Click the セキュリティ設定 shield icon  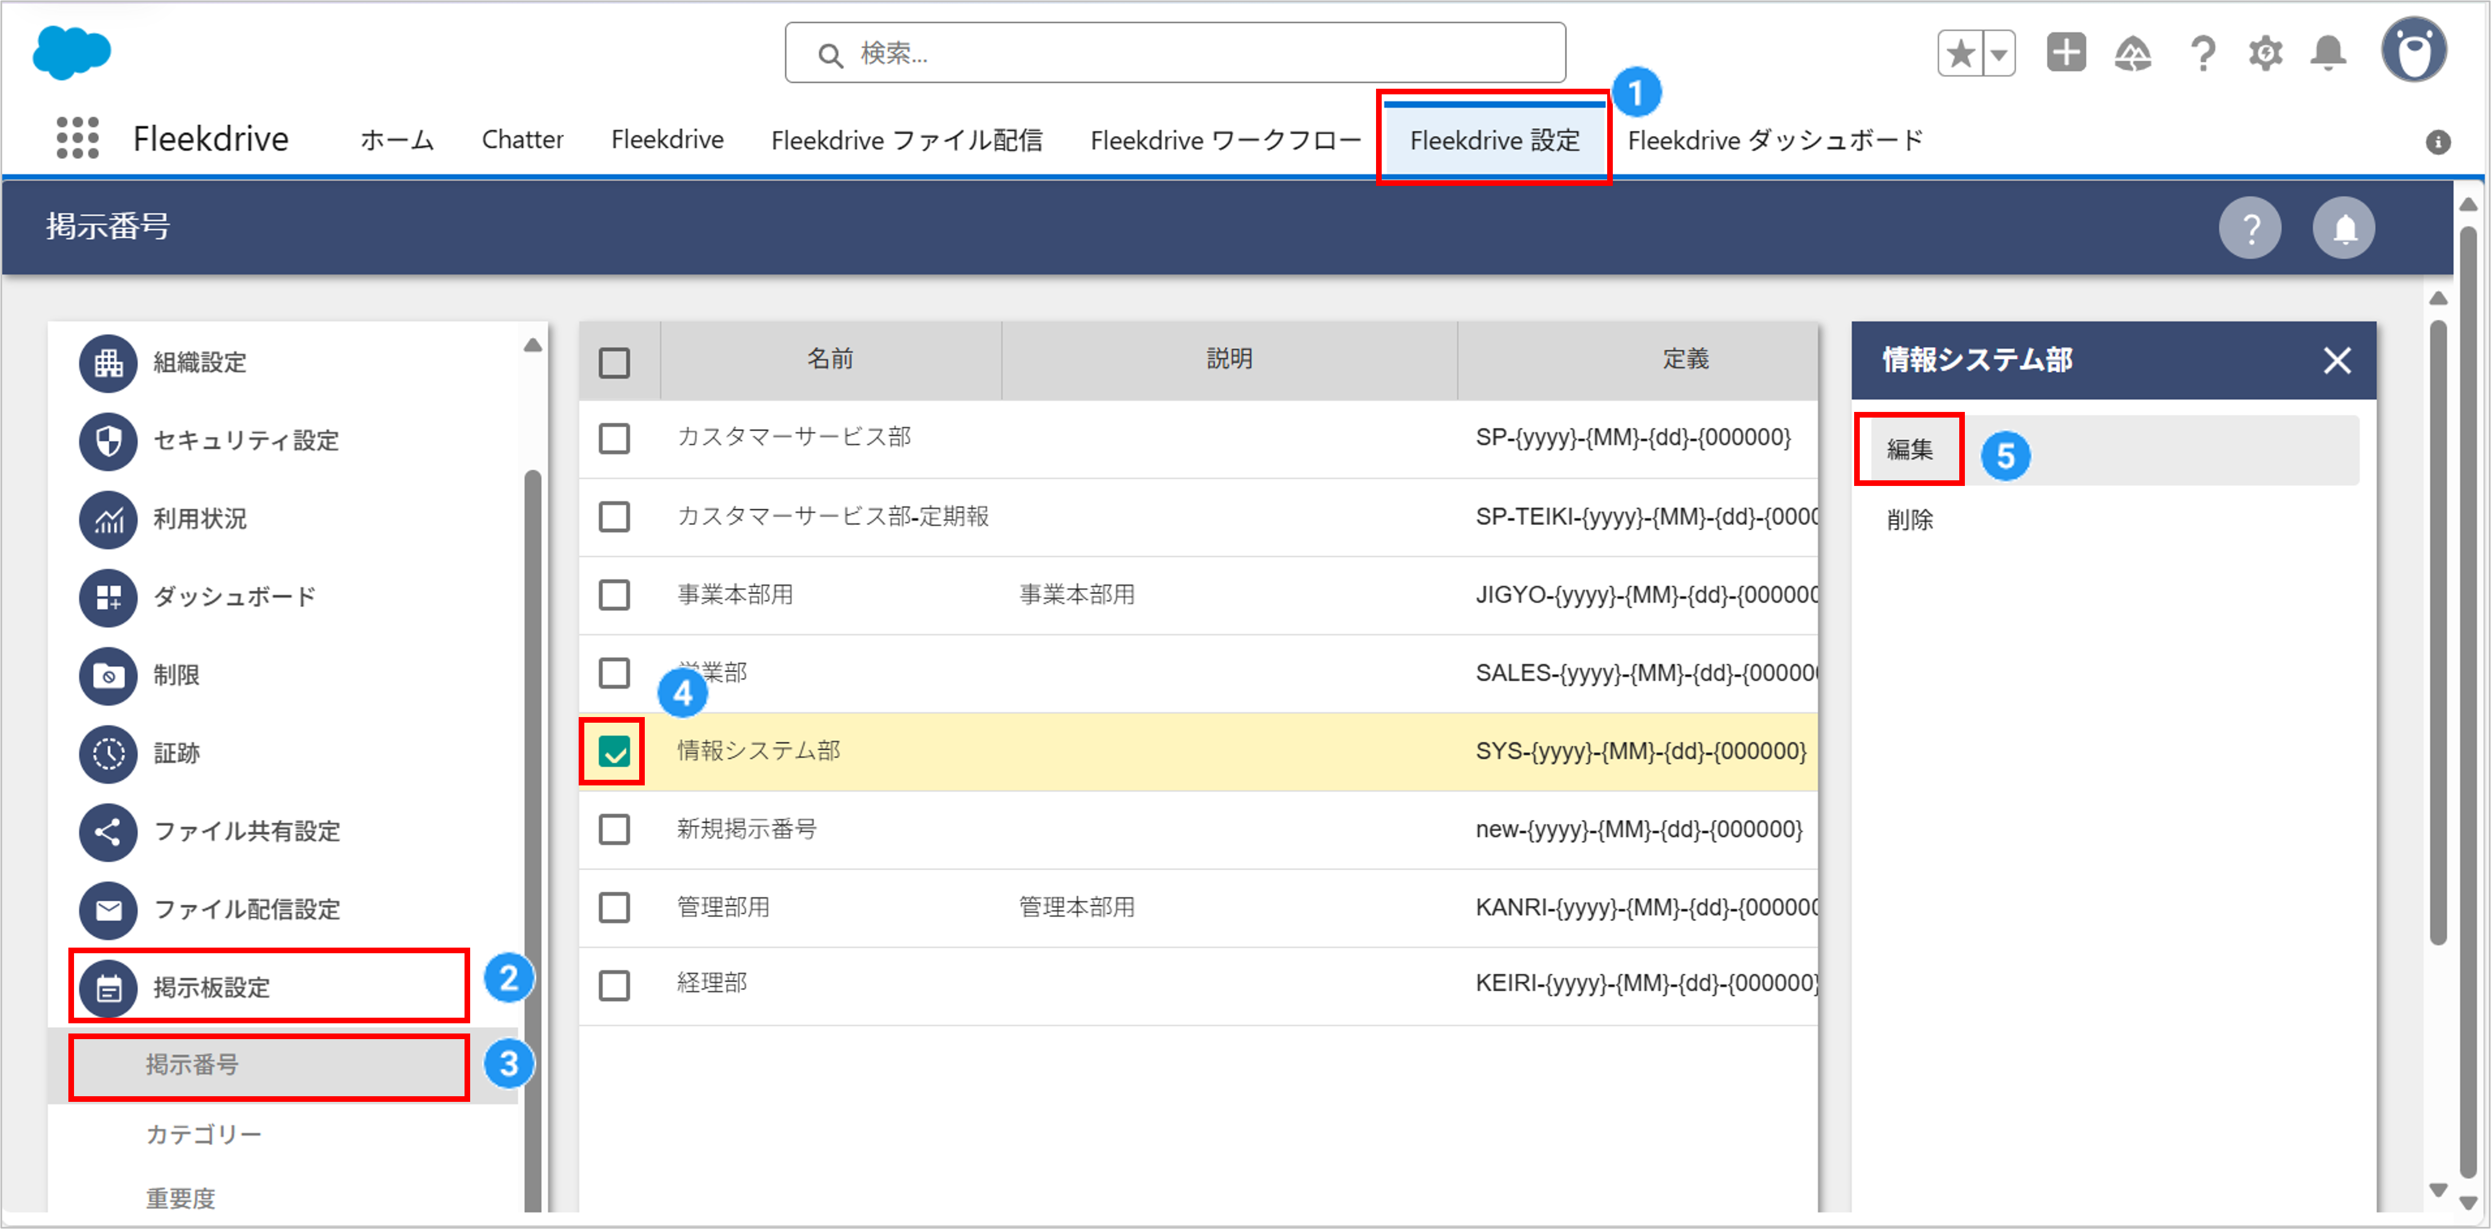coord(109,441)
